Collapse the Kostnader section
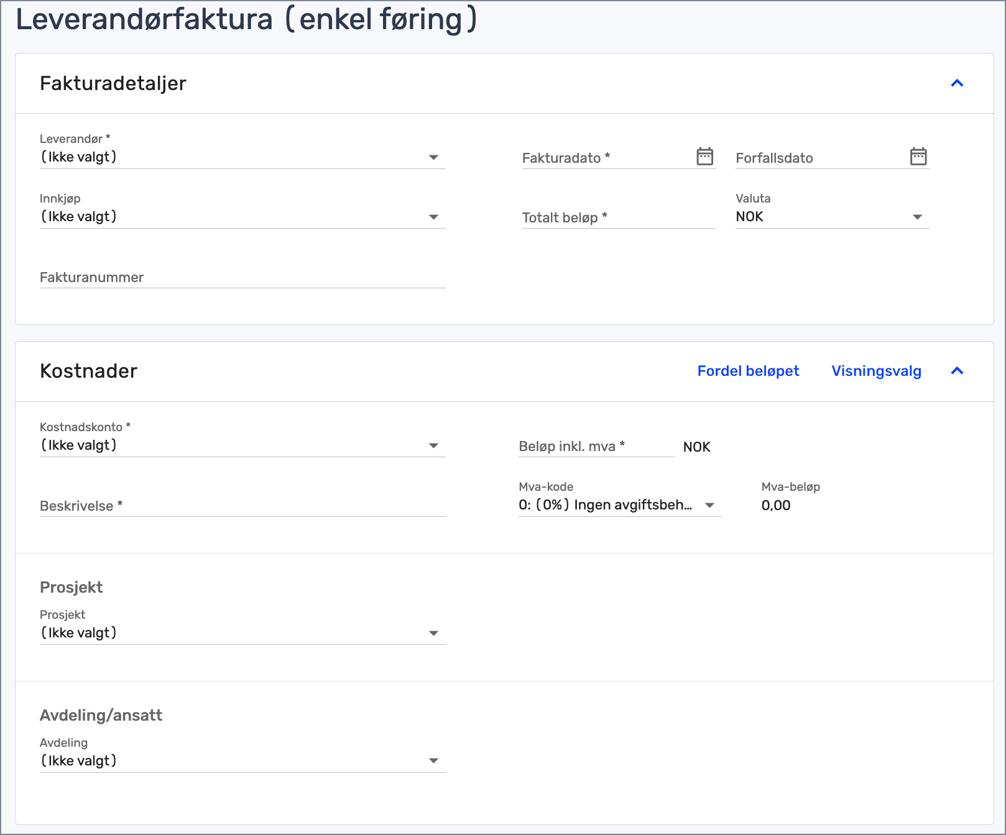 957,371
